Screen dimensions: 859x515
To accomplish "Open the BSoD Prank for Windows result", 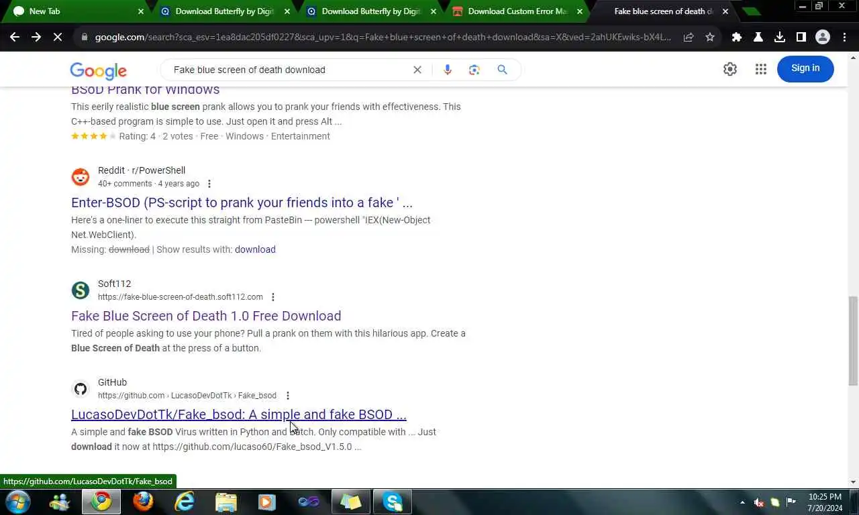I will point(146,90).
